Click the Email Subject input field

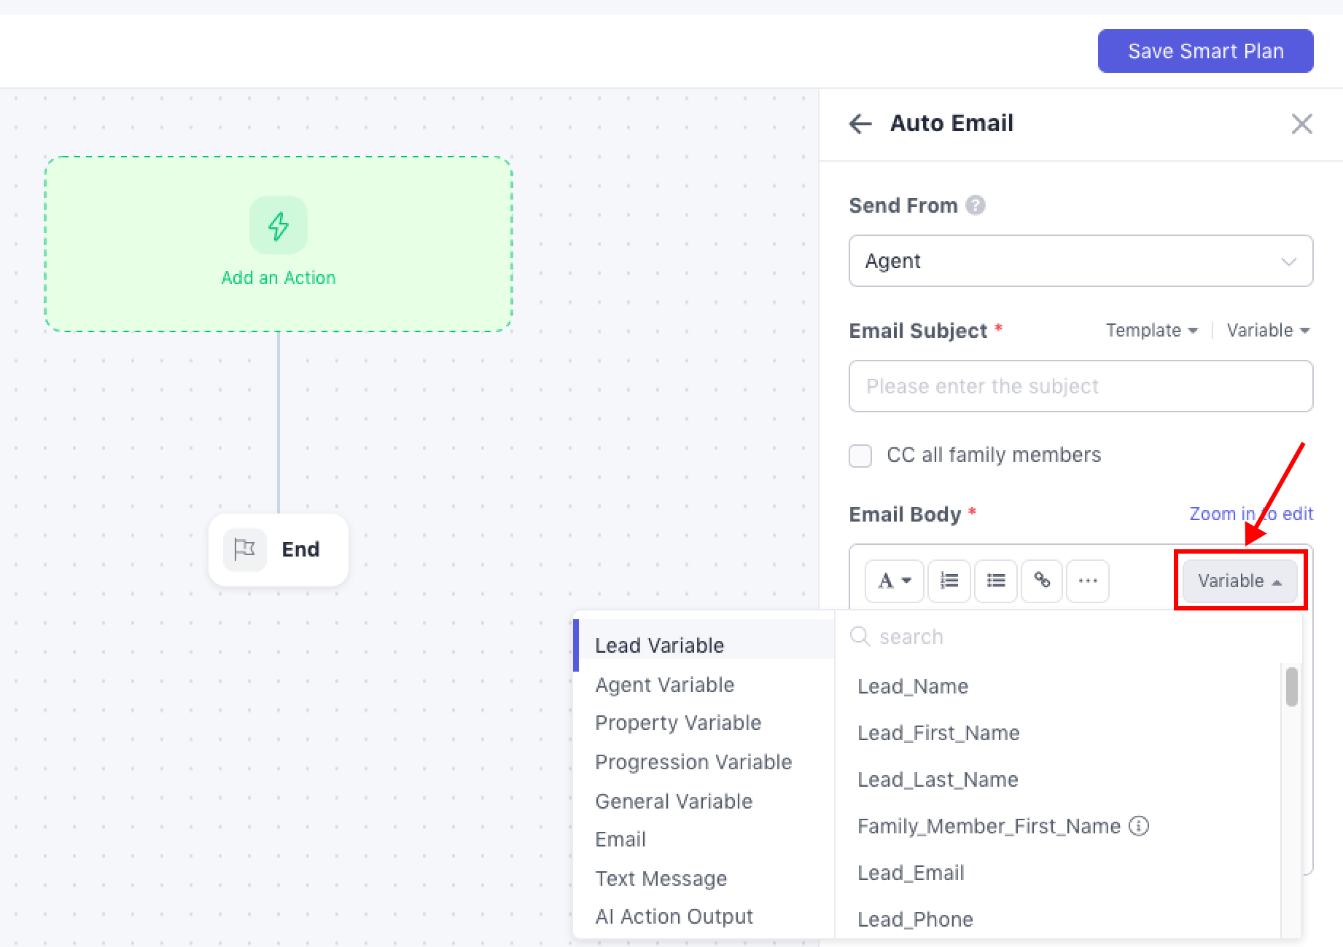click(x=1081, y=386)
